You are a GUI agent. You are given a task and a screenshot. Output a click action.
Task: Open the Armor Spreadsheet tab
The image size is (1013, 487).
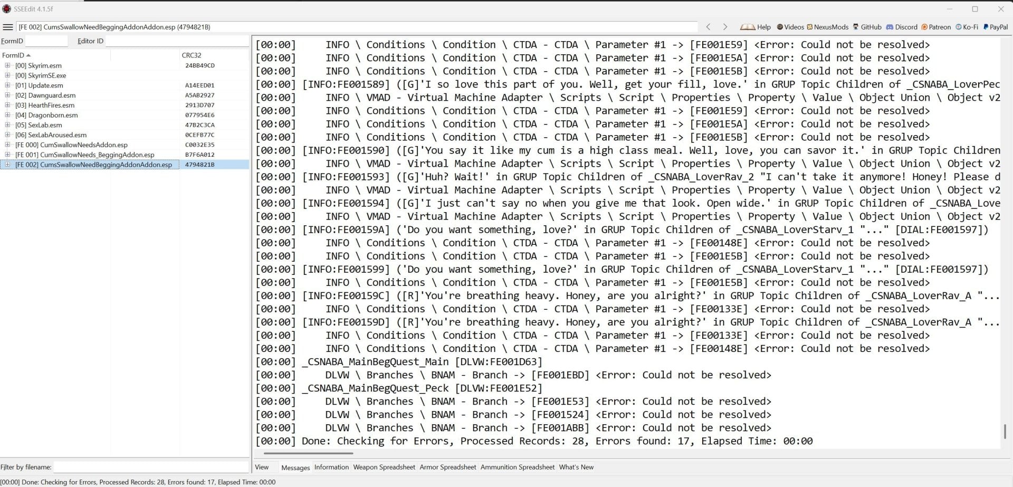click(448, 467)
